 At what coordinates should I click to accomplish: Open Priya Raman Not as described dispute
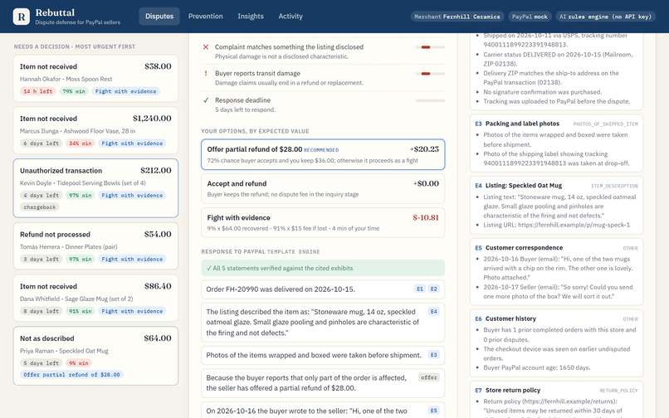(95, 356)
